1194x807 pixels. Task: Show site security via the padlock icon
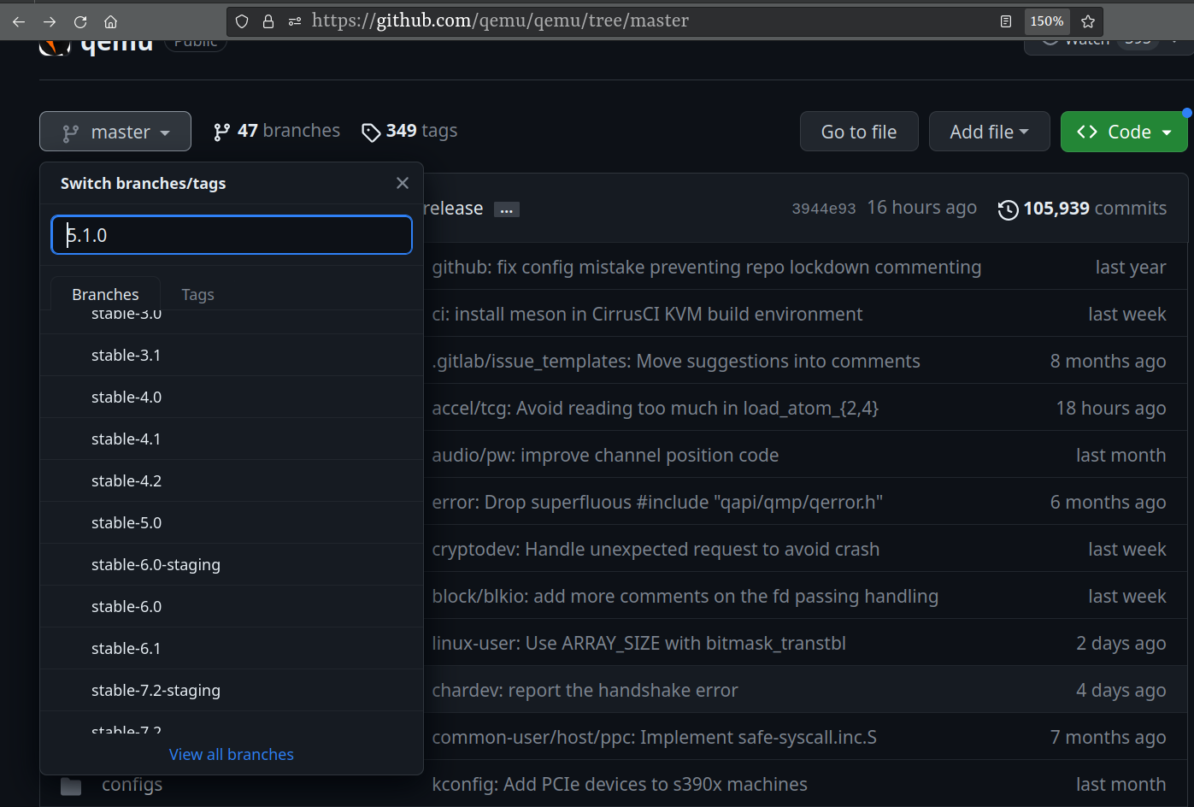point(268,21)
